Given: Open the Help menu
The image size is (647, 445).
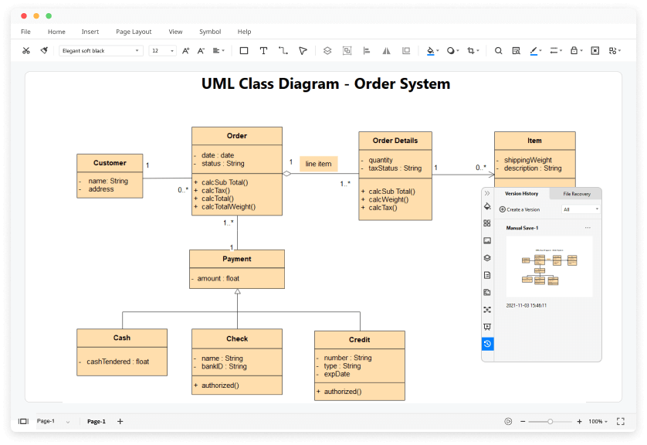Looking at the screenshot, I should click(x=244, y=32).
